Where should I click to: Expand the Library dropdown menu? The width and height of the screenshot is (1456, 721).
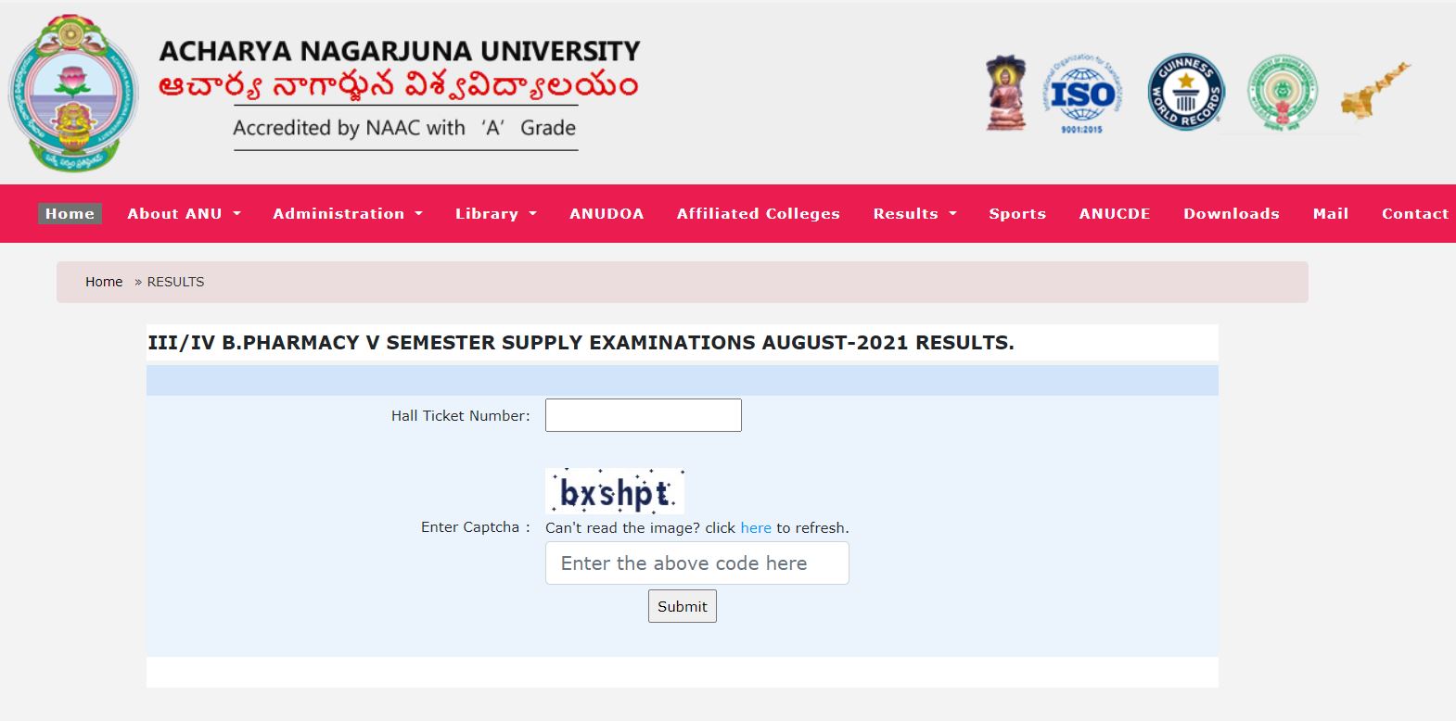pyautogui.click(x=496, y=213)
